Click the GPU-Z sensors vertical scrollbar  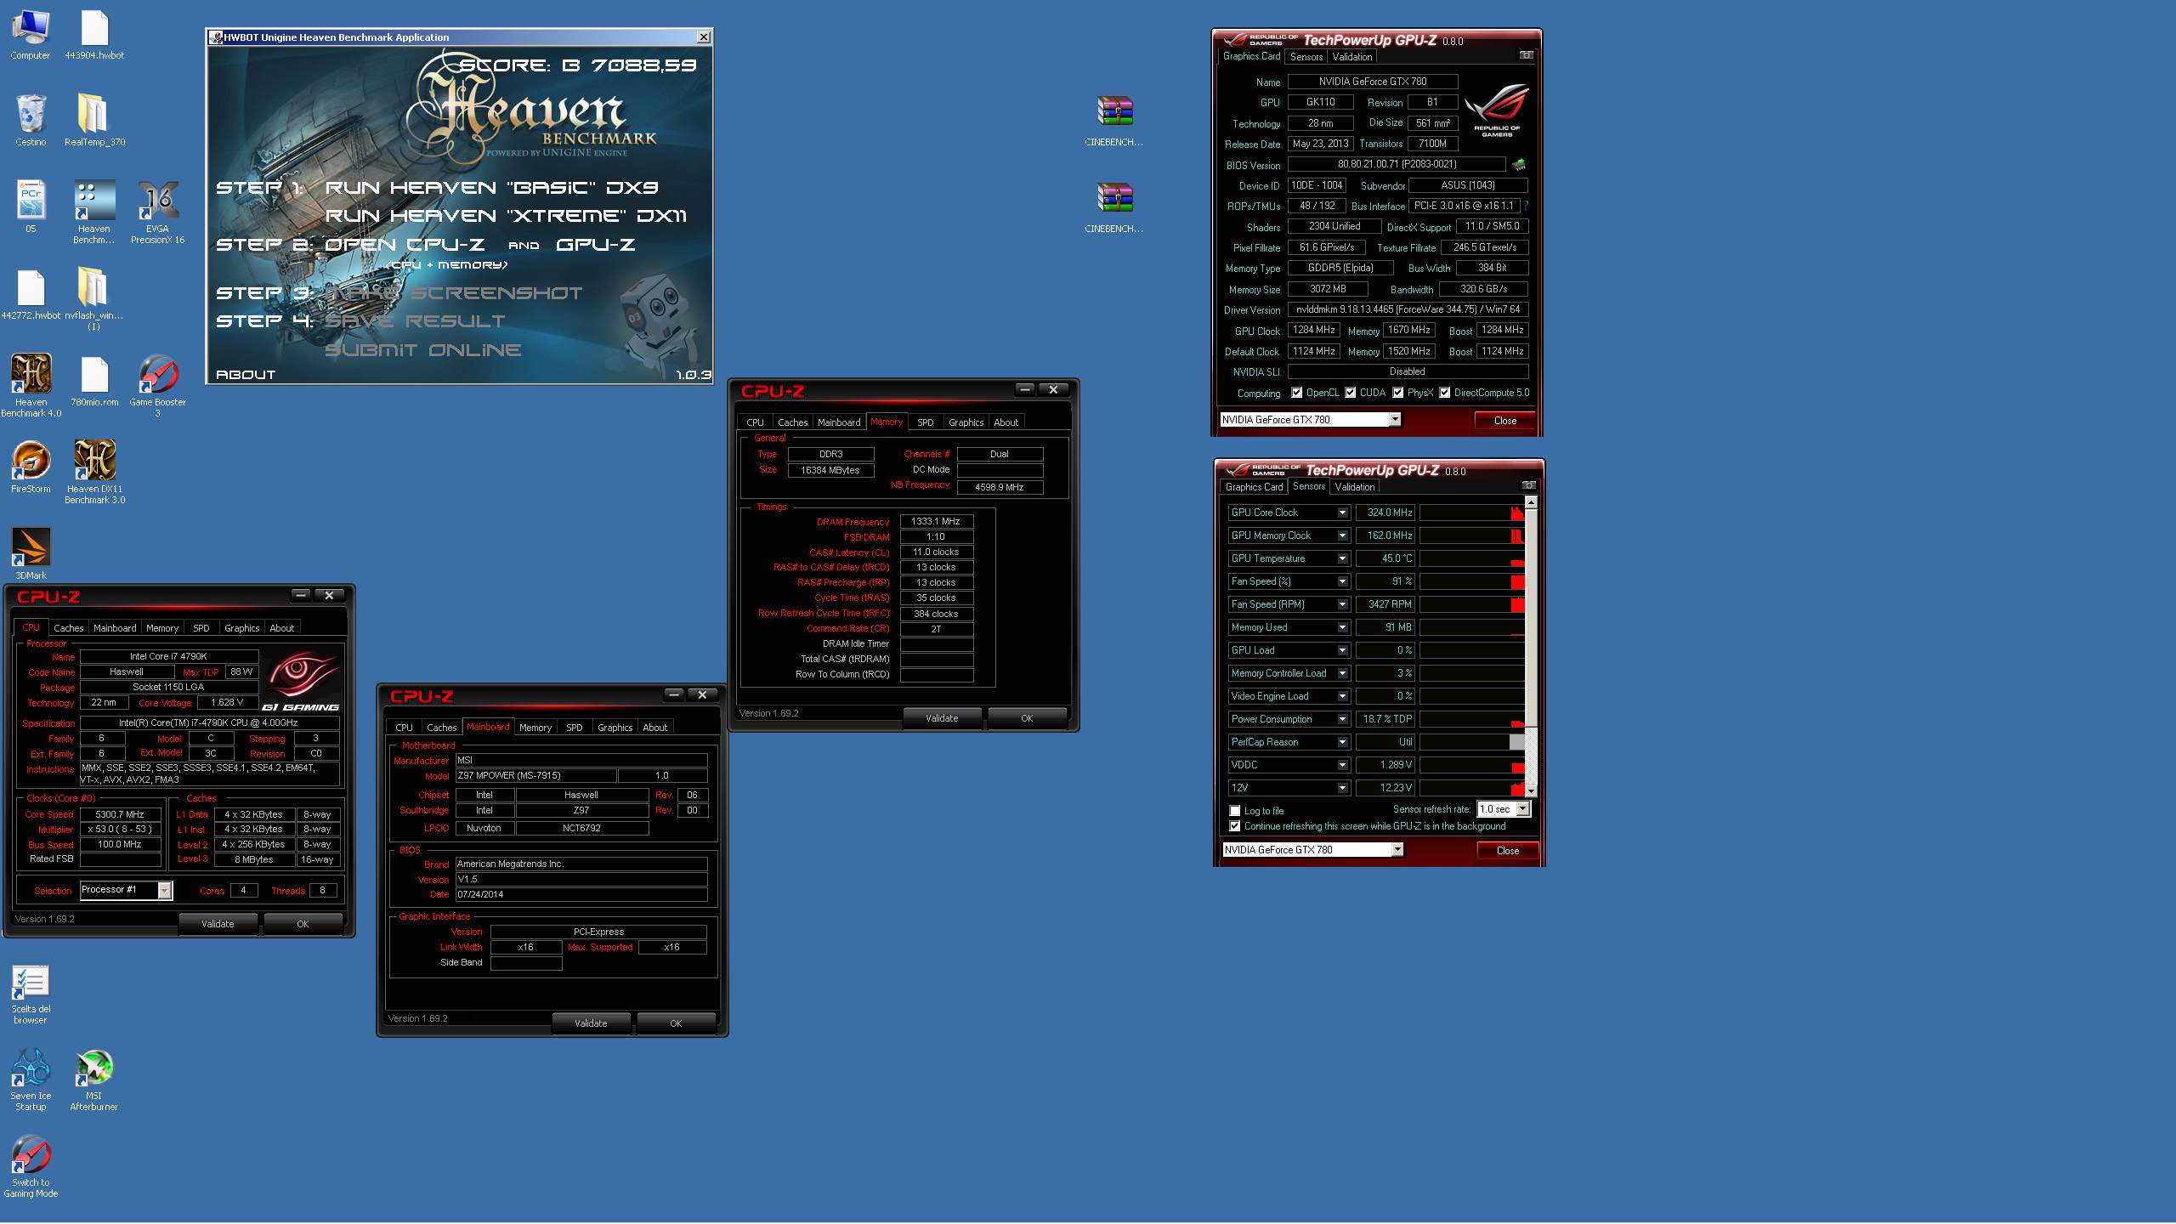pyautogui.click(x=1531, y=647)
